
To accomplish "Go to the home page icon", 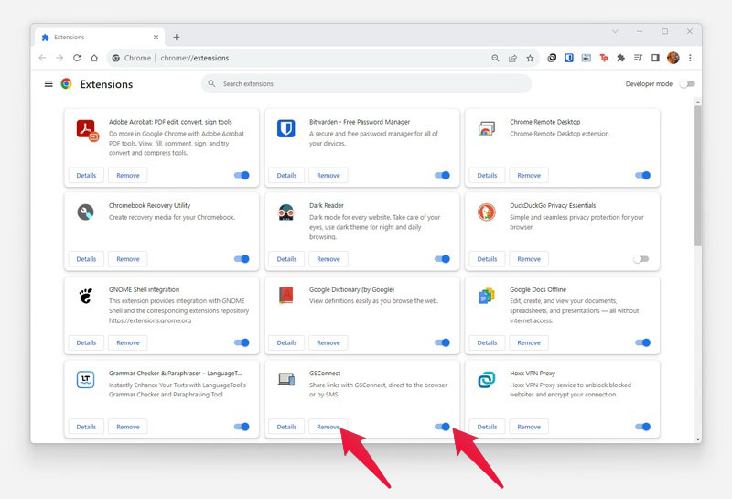I will point(94,58).
